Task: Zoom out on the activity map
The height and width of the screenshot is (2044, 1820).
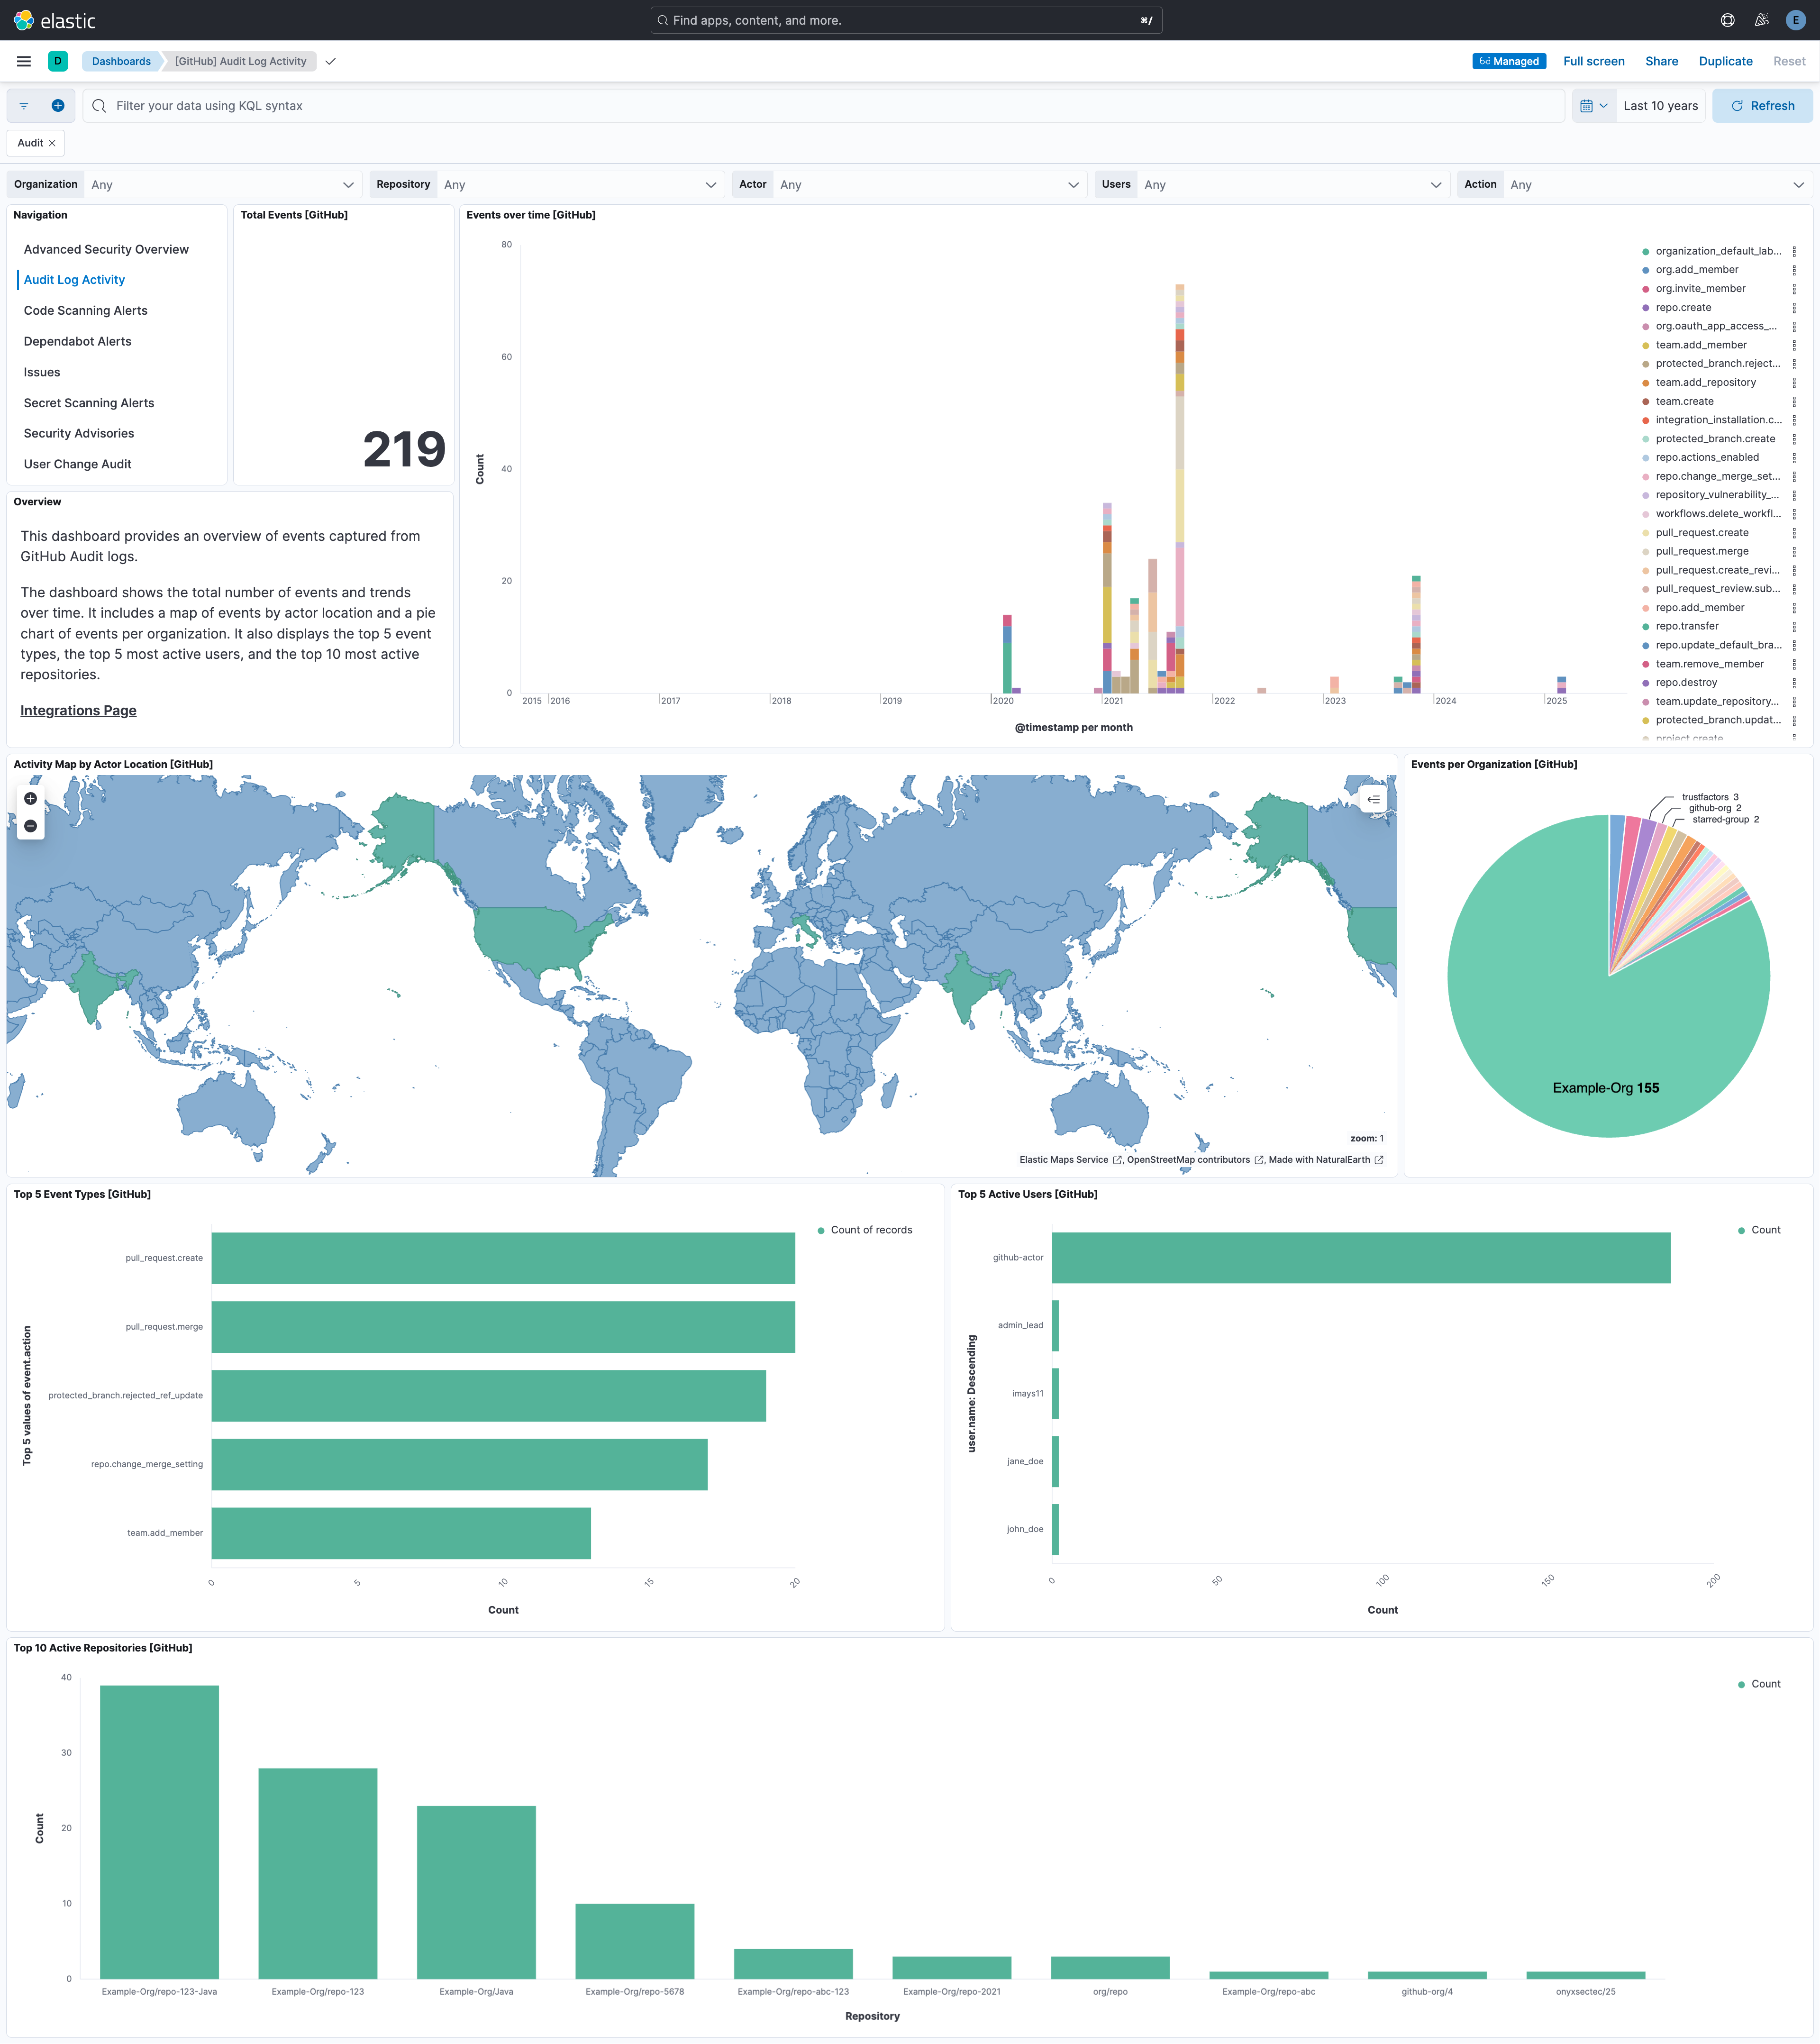Action: coord(30,826)
